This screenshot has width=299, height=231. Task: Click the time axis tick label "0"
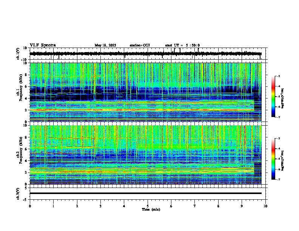pos(30,206)
